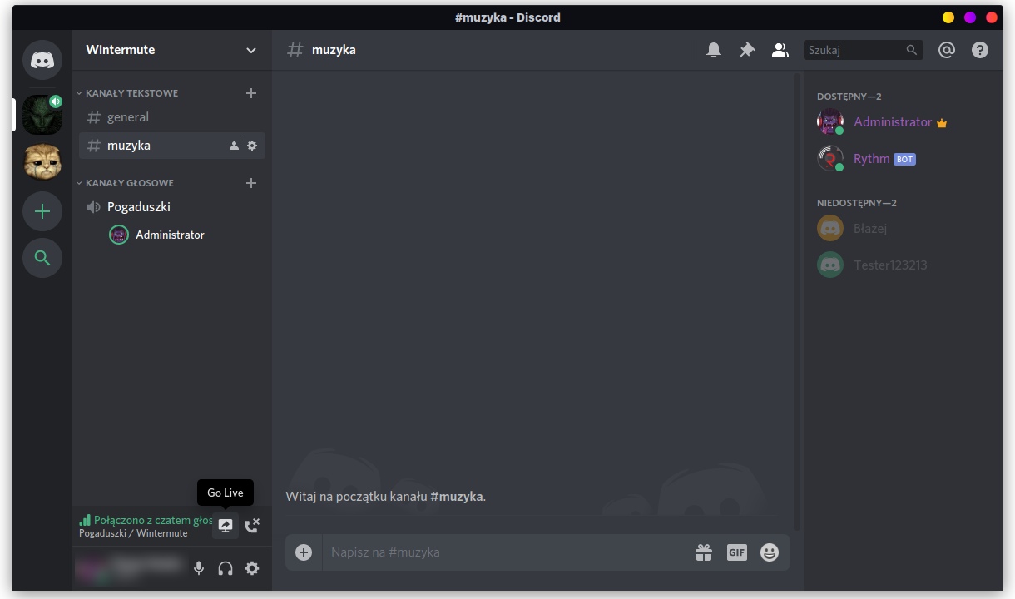Create invite for muzyka channel
The height and width of the screenshot is (599, 1015).
[x=235, y=146]
